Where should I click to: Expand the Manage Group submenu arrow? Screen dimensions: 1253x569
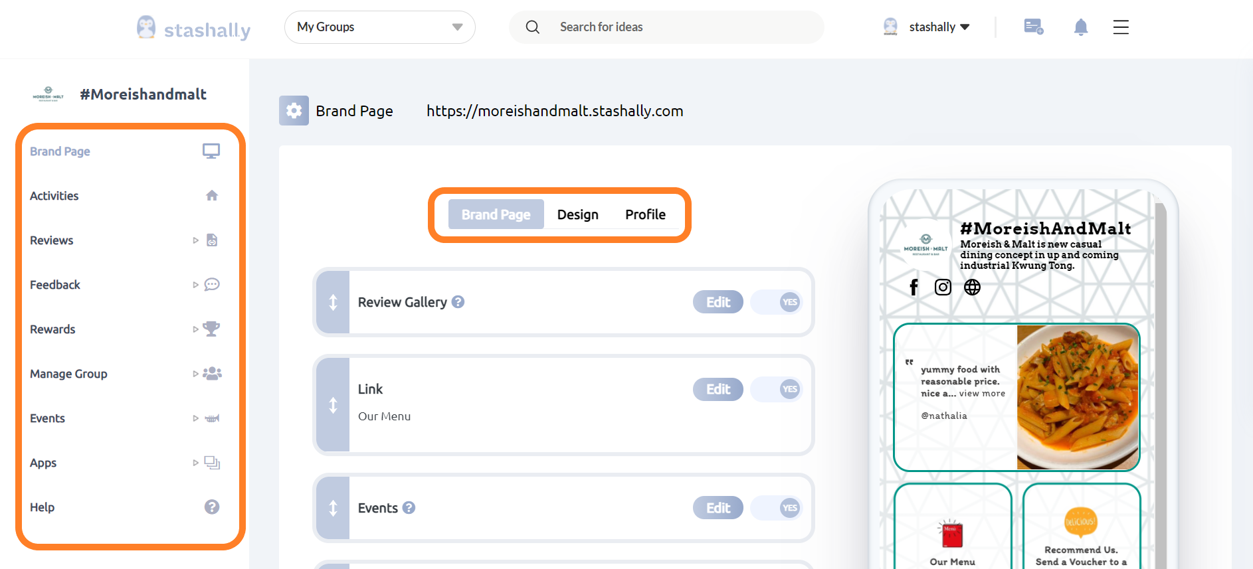195,374
